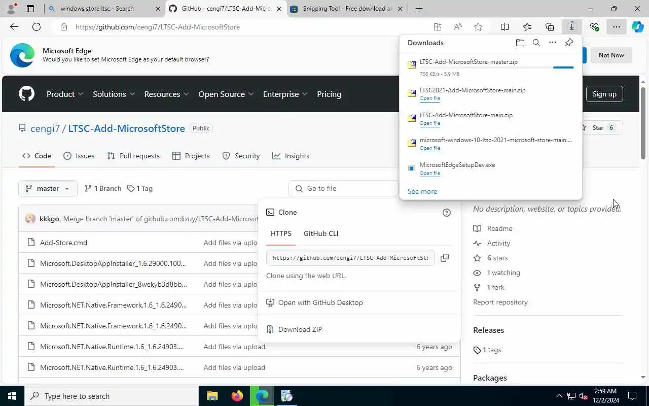Viewport: 649px width, 406px height.
Task: Add page to favorites star icon
Action: coord(478,27)
